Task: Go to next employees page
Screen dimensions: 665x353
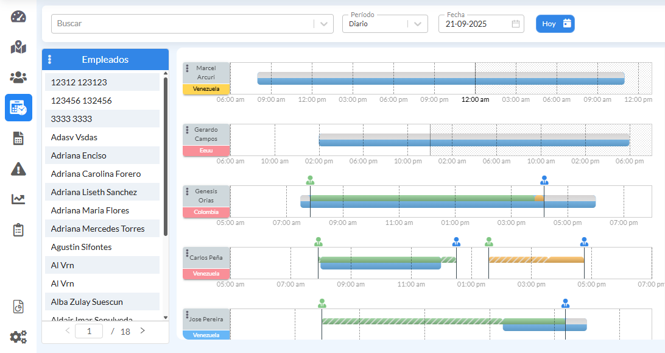Action: coord(142,331)
